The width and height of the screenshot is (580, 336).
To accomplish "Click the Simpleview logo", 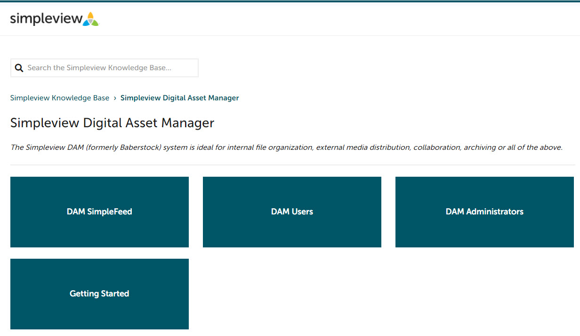I will click(x=55, y=19).
